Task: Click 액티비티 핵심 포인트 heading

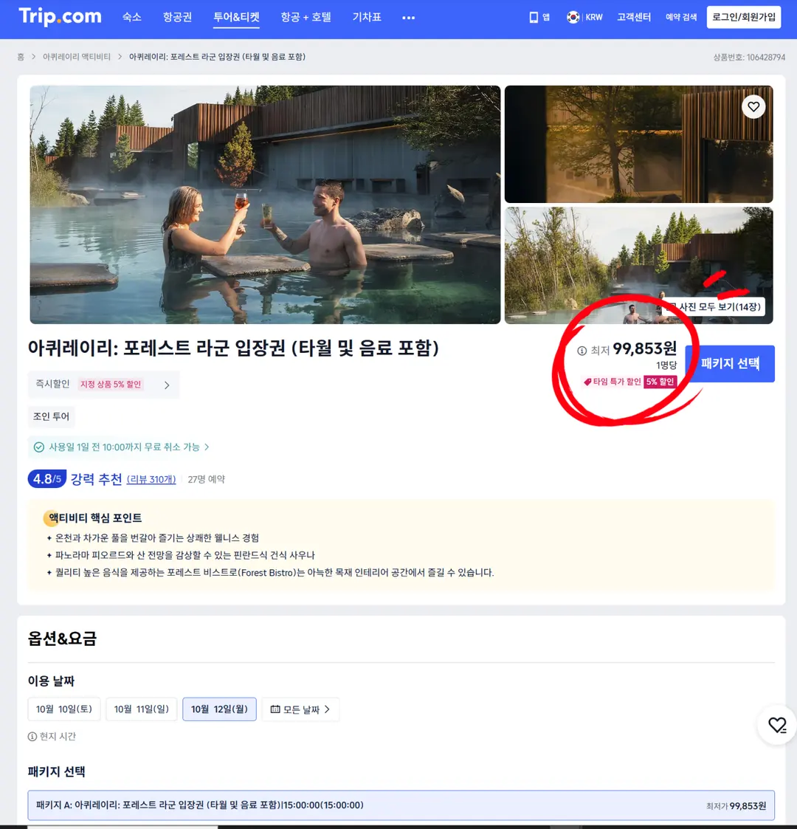Action: pyautogui.click(x=95, y=517)
